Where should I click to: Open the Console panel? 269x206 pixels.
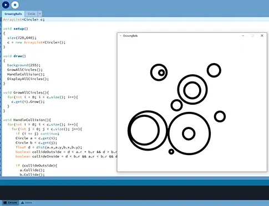[11, 203]
